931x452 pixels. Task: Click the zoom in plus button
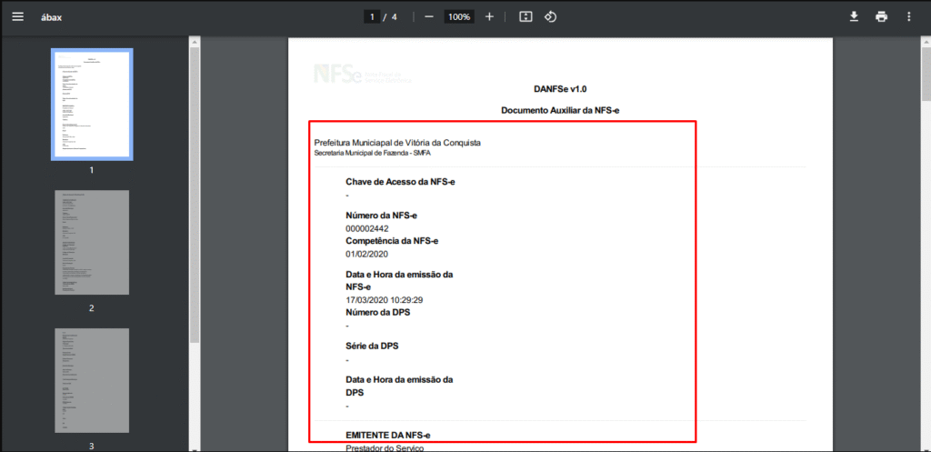(489, 17)
